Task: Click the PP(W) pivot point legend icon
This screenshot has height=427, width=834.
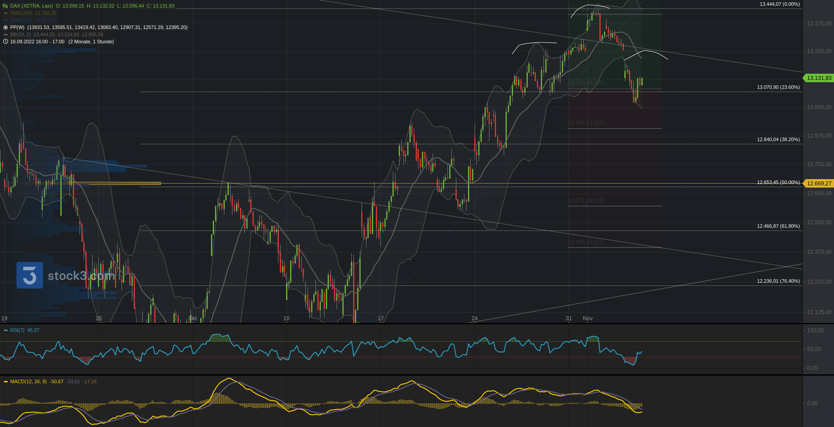Action: [x=5, y=27]
